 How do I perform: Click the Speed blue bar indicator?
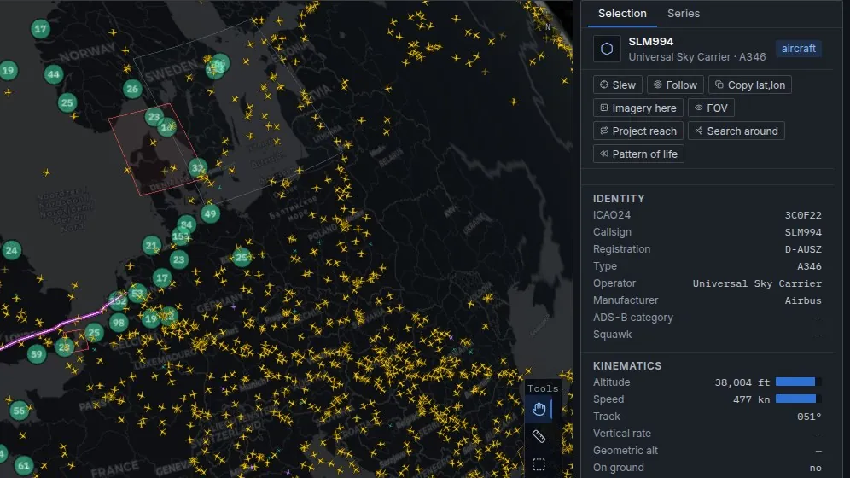click(798, 399)
